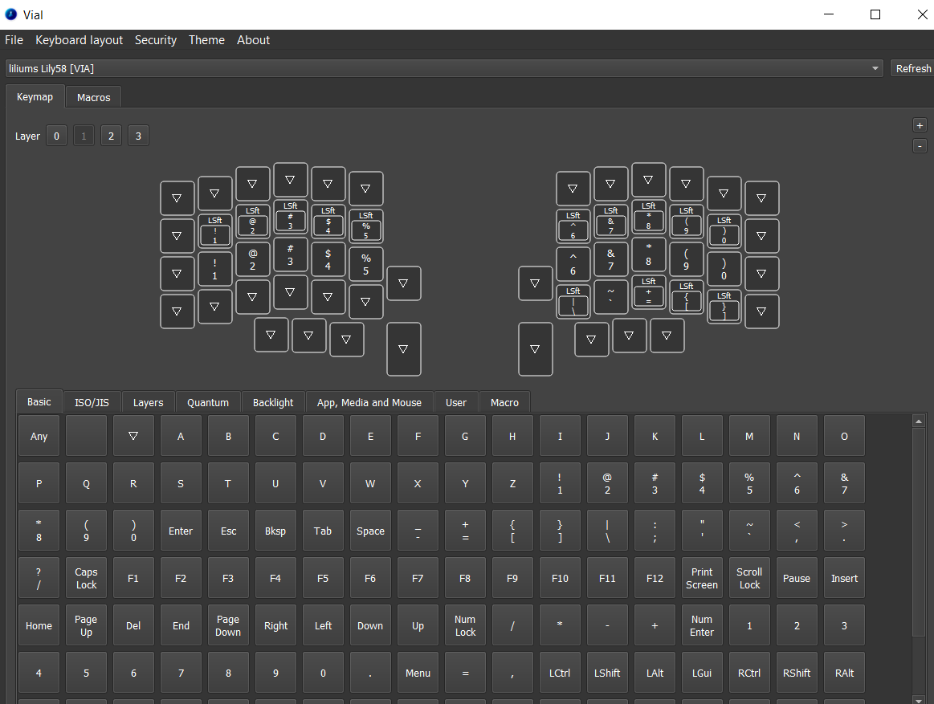Select the LSft ! 1 key on keymap
This screenshot has width=934, height=704.
click(215, 230)
